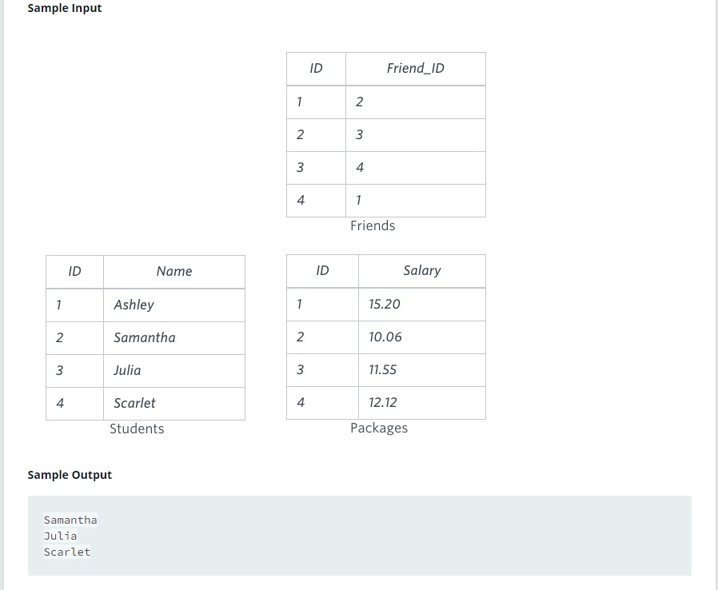The width and height of the screenshot is (718, 590).
Task: Click the Name header in Students table
Action: [x=174, y=272]
